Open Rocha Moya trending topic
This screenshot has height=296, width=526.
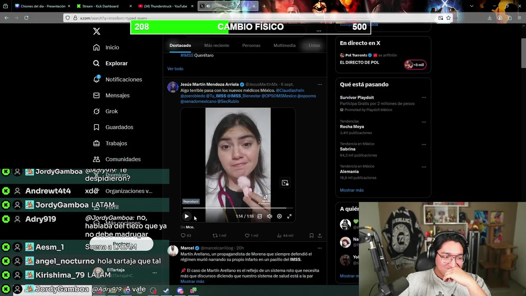coord(352,127)
